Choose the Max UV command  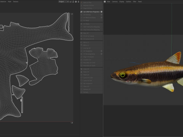[91, 33]
